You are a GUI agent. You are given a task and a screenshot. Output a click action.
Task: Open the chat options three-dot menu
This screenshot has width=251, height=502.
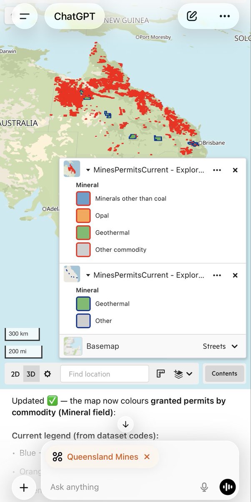pyautogui.click(x=224, y=16)
